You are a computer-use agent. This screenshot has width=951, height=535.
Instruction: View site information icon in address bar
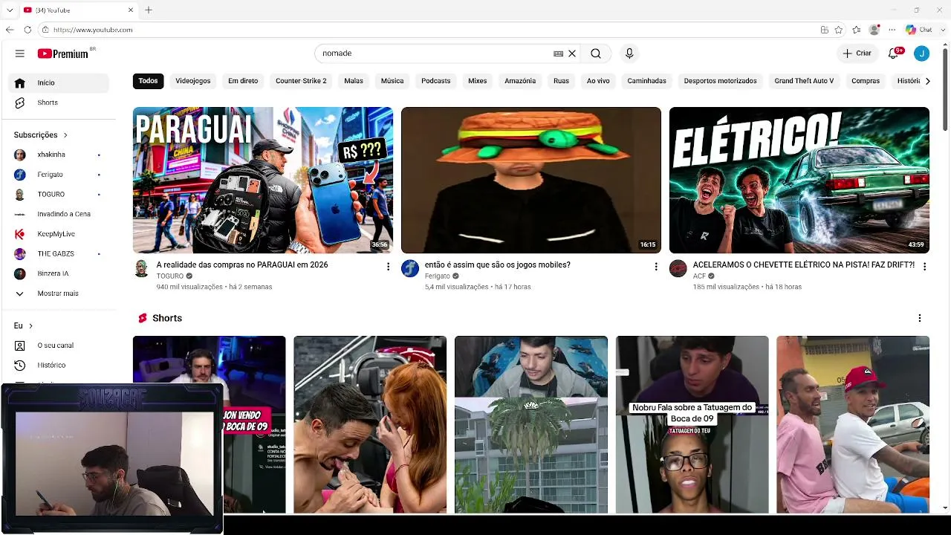point(45,30)
